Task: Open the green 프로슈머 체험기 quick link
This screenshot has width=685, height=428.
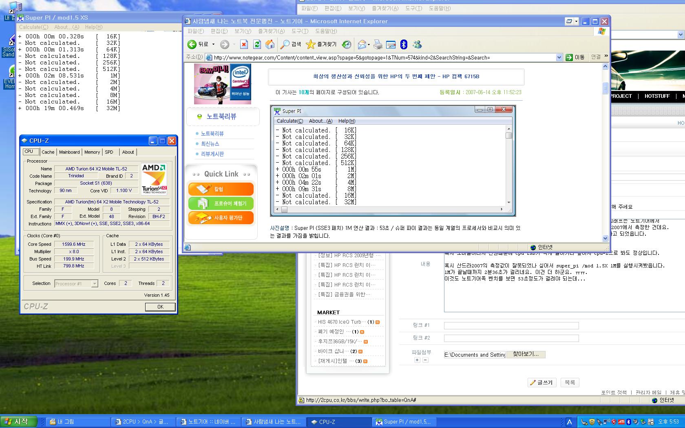Action: click(x=221, y=203)
